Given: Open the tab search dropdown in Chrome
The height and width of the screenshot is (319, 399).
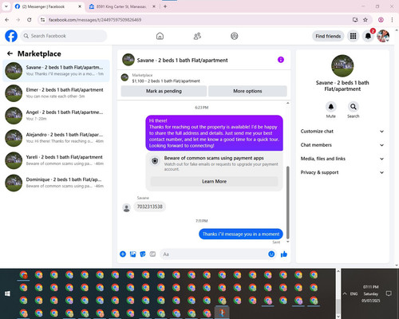Looking at the screenshot, I should pos(6,6).
